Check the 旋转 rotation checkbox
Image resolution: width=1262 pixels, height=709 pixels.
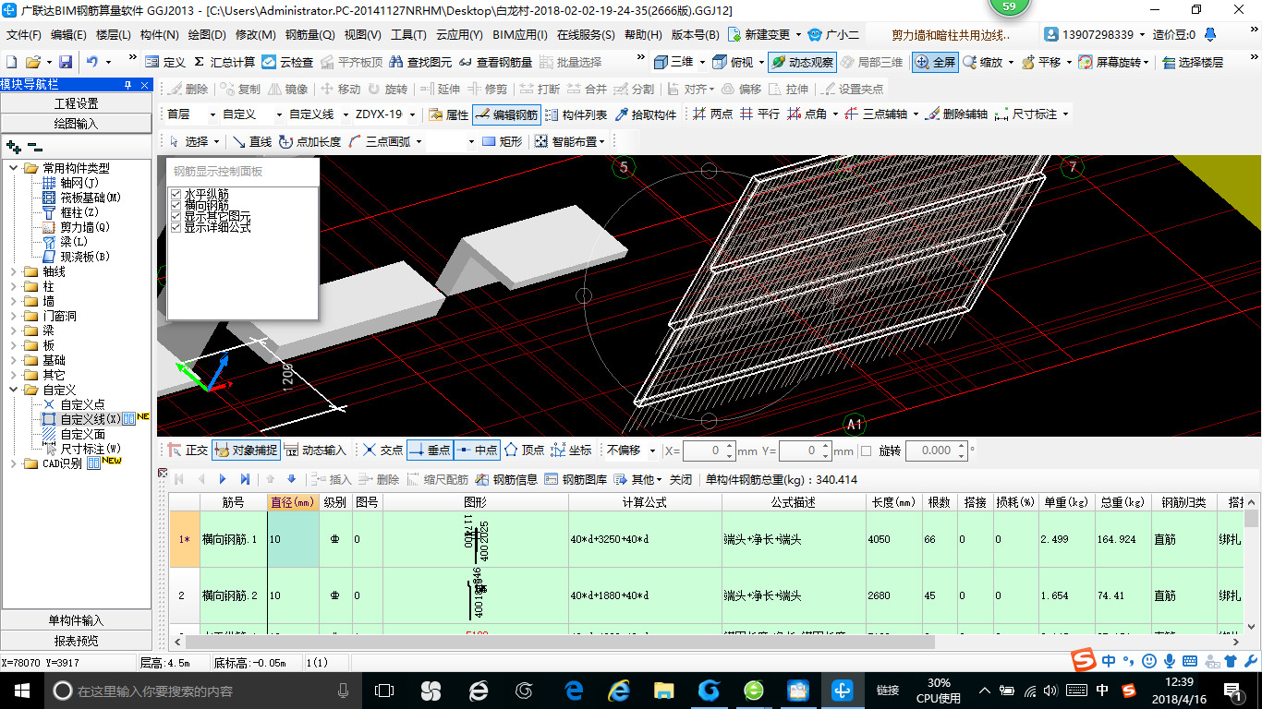tap(866, 451)
